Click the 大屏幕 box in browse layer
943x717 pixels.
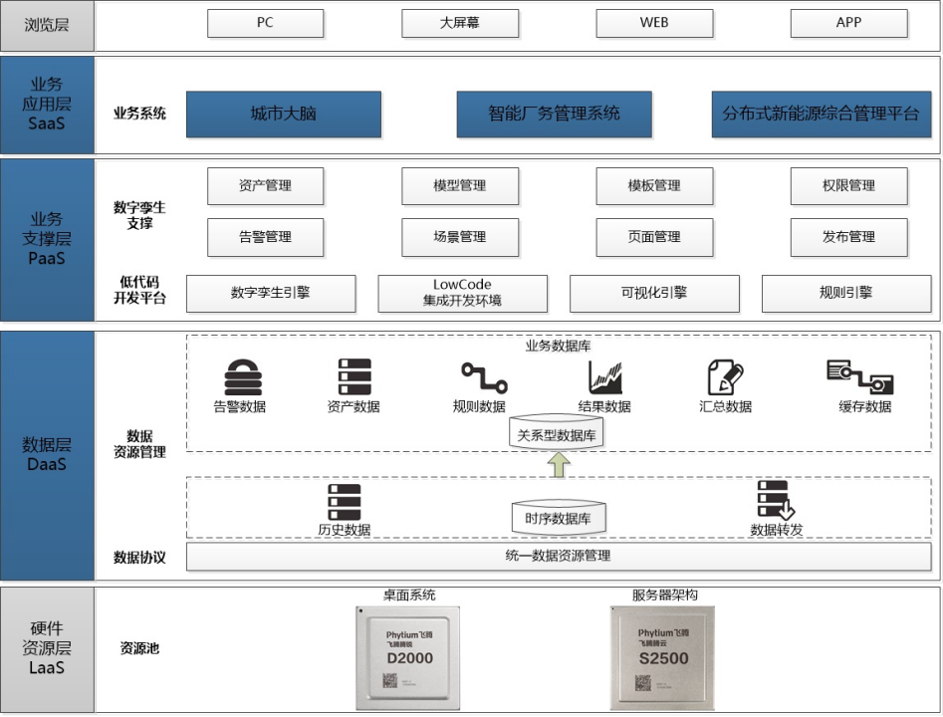460,23
